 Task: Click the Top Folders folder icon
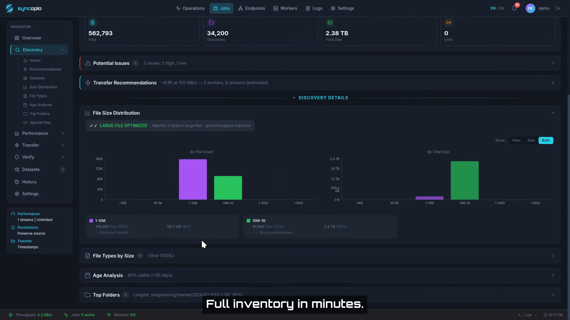88,295
